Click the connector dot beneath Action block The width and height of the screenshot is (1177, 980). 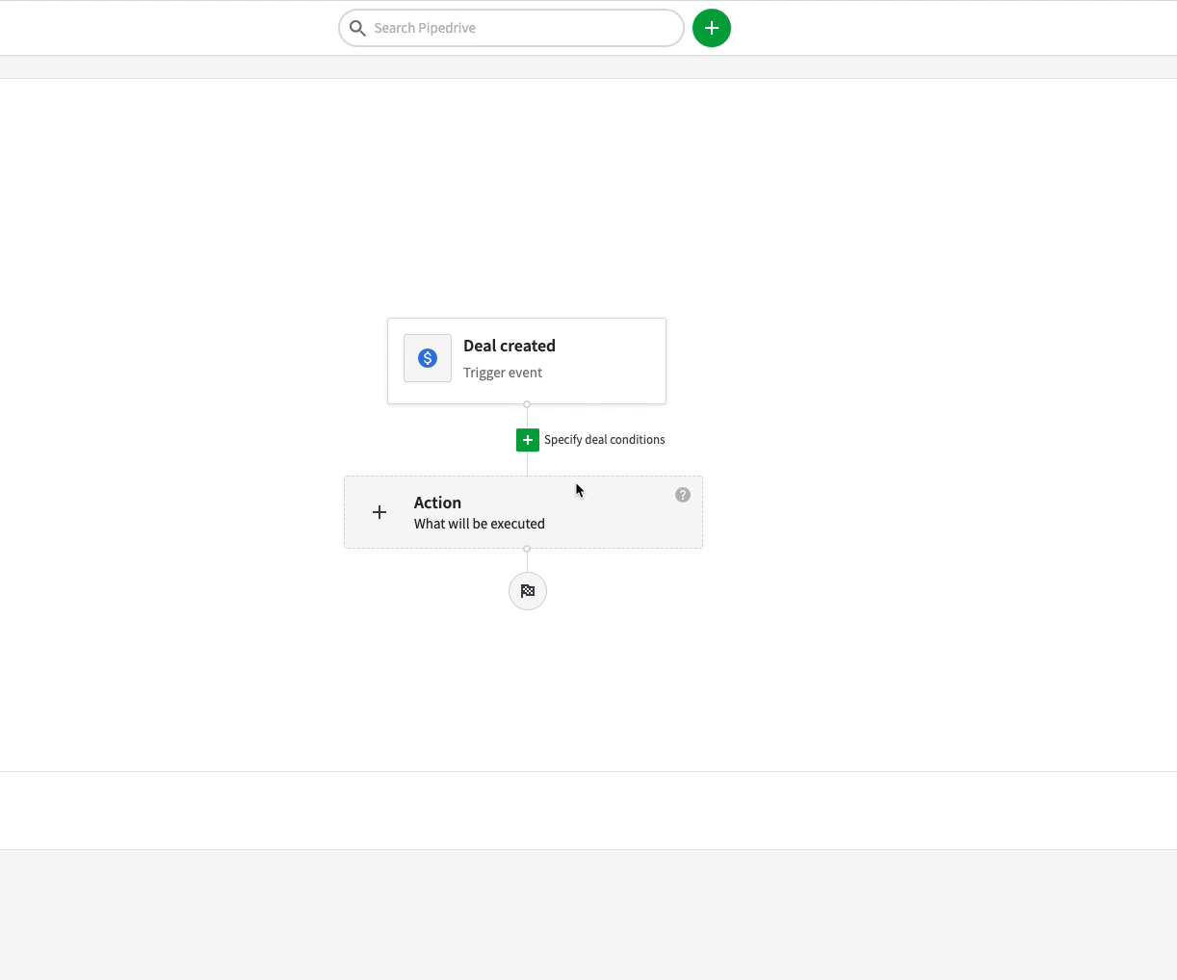(x=527, y=549)
